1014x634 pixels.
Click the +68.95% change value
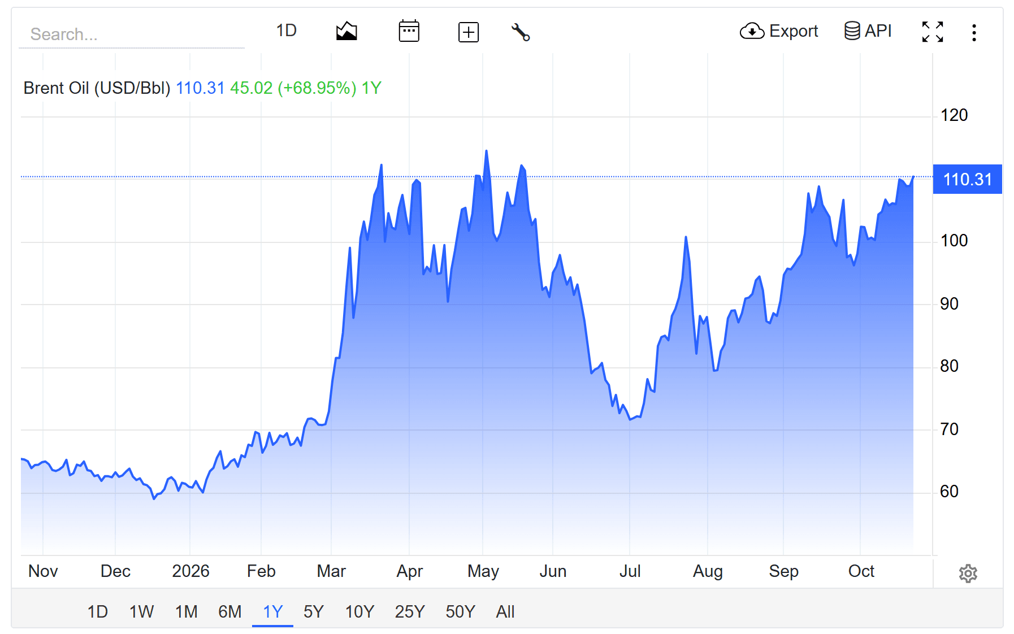[317, 88]
